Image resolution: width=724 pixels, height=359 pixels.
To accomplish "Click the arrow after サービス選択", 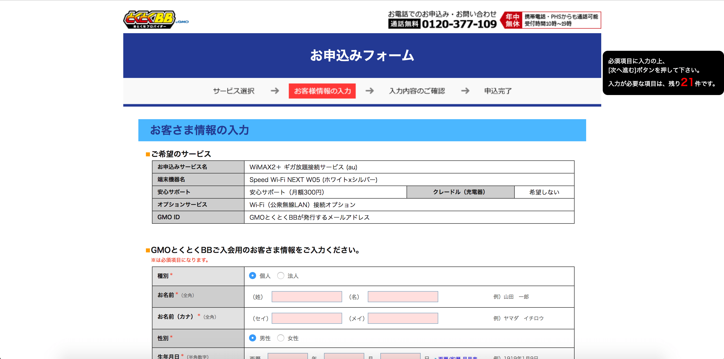I will [x=275, y=91].
